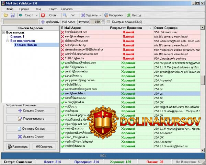The height and width of the screenshot is (165, 206).
Task: Select address yuriy.perets@tmg.net.ua
Action: click(x=80, y=80)
